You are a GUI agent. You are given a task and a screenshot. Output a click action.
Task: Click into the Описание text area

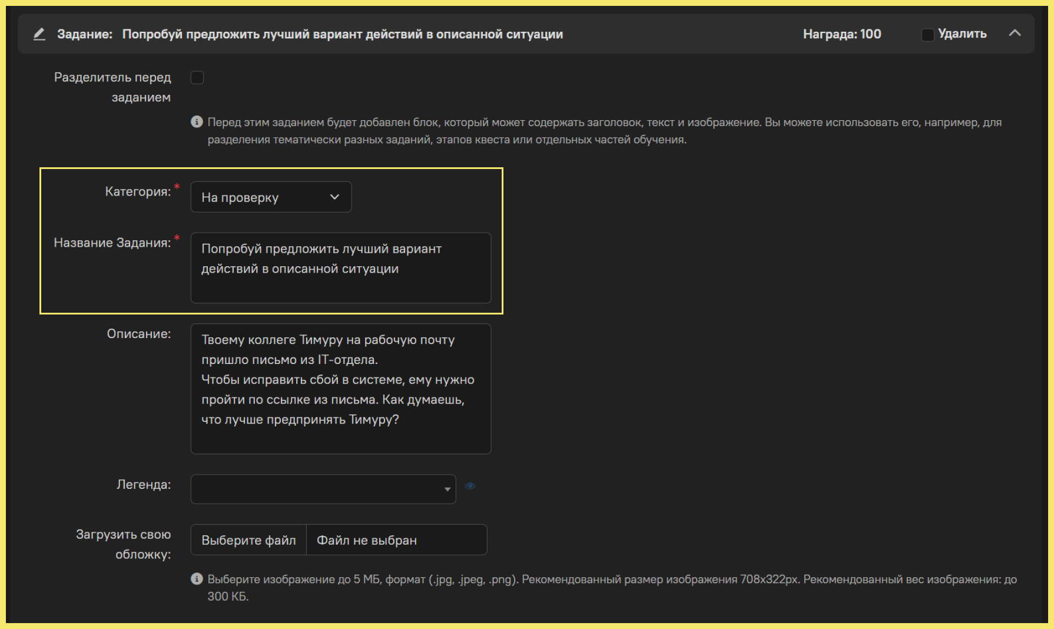pos(340,389)
